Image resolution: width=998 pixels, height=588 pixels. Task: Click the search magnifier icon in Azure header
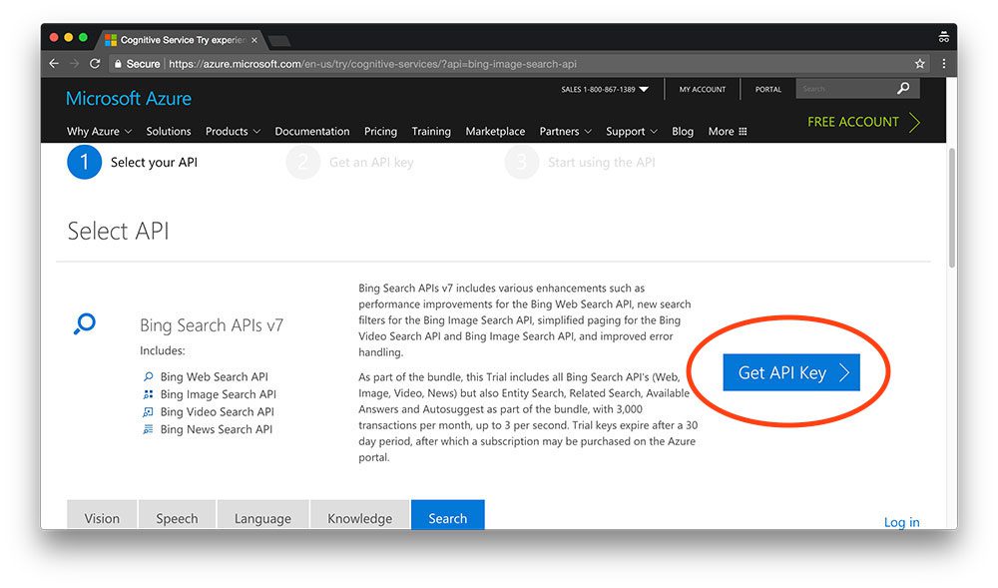(x=903, y=89)
